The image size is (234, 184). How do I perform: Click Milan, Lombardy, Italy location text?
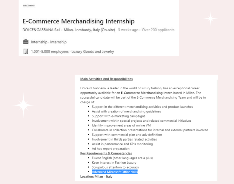pyautogui.click(x=89, y=30)
